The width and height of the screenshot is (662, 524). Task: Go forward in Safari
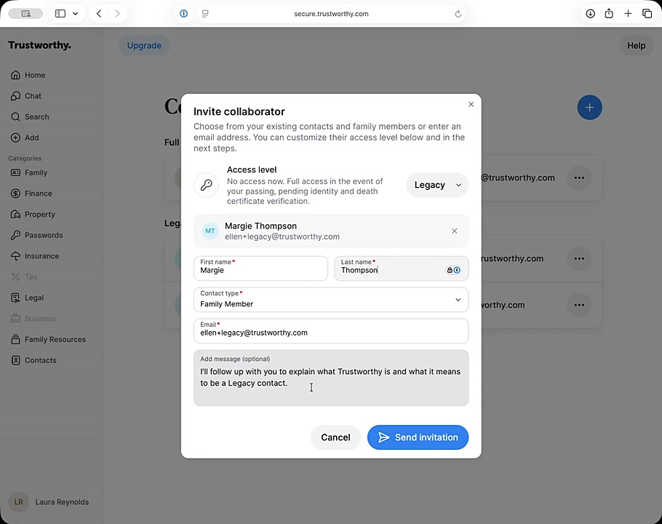[x=117, y=14]
